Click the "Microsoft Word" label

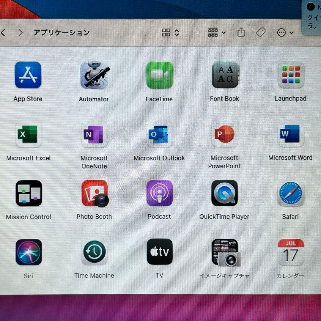(290, 158)
